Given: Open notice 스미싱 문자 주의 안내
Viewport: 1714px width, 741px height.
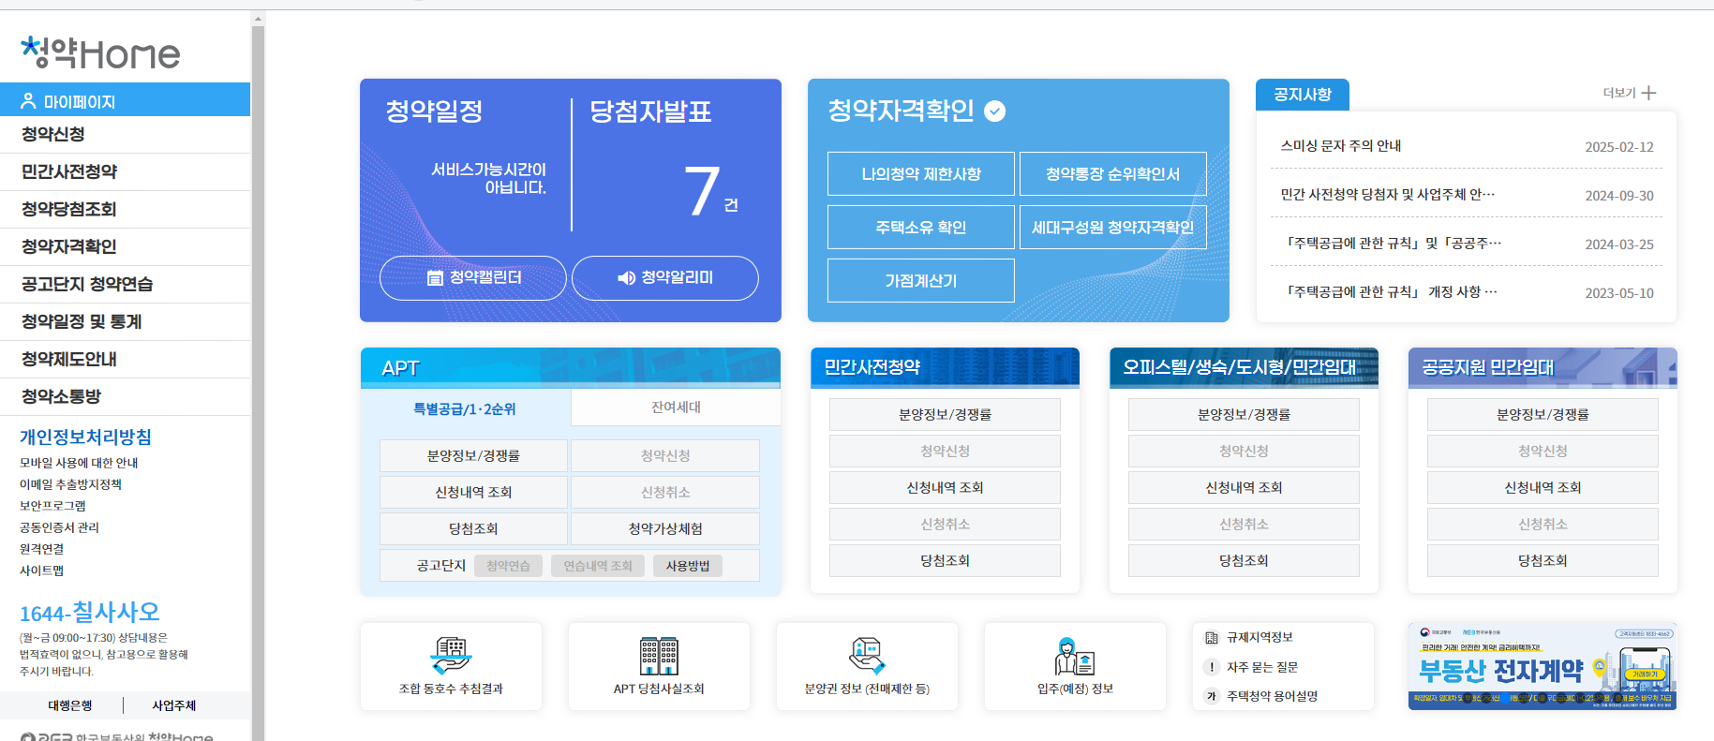Looking at the screenshot, I should coord(1341,146).
